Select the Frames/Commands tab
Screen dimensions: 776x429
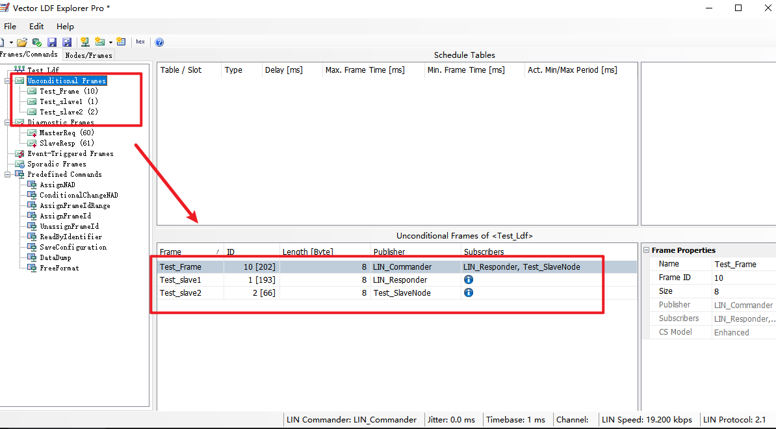(x=29, y=55)
